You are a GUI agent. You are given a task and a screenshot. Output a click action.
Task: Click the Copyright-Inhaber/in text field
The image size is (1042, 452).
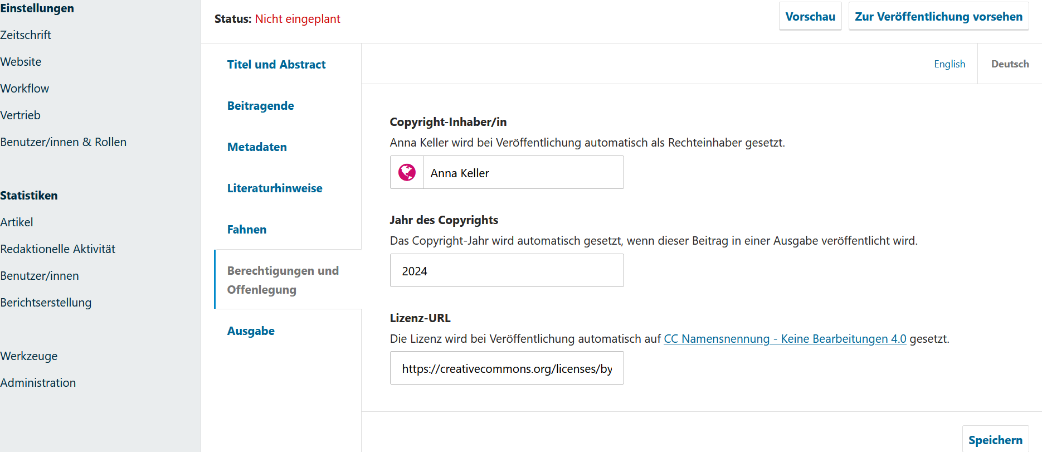pos(523,173)
